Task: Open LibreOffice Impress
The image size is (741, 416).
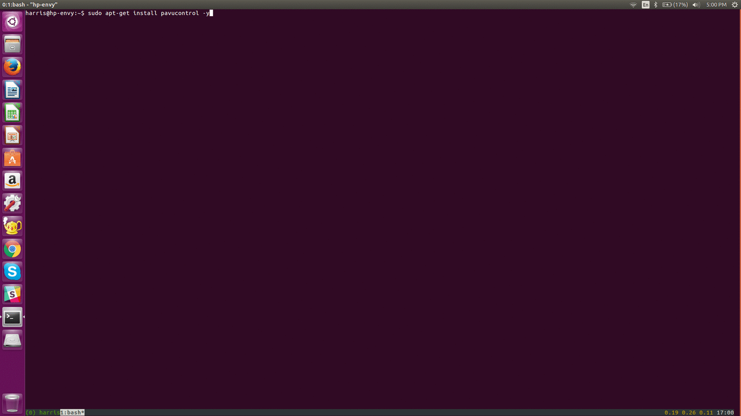Action: [12, 136]
